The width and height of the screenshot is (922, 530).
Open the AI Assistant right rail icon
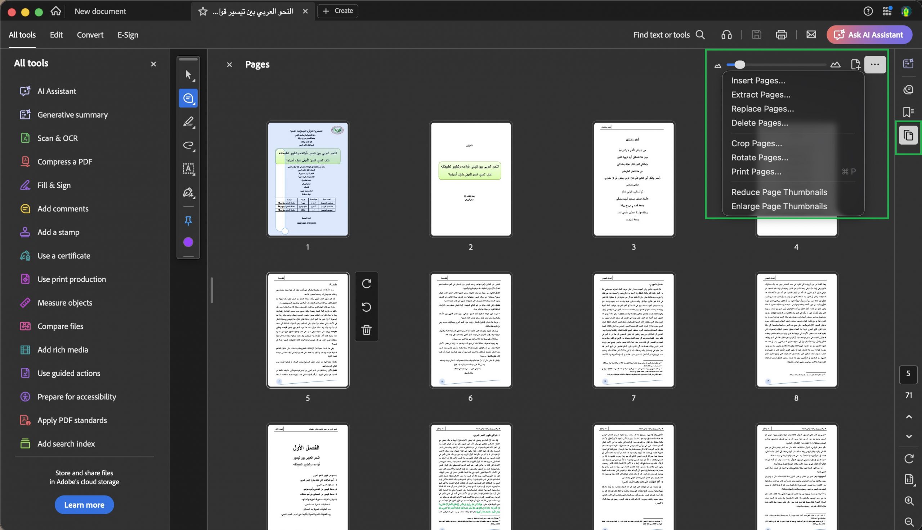tap(908, 63)
